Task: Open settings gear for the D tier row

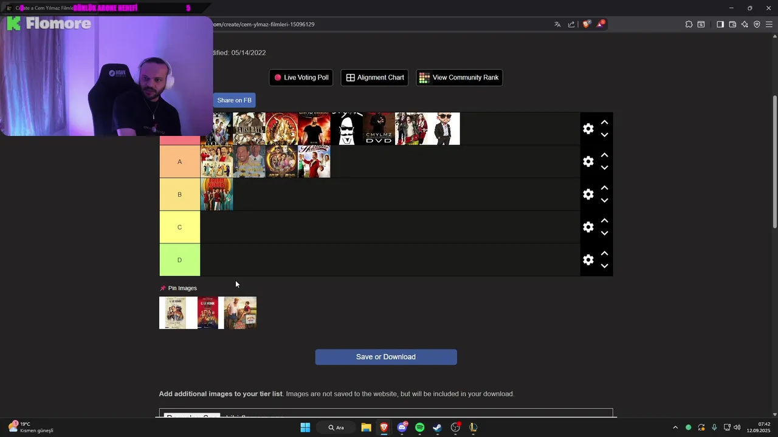Action: pos(588,260)
